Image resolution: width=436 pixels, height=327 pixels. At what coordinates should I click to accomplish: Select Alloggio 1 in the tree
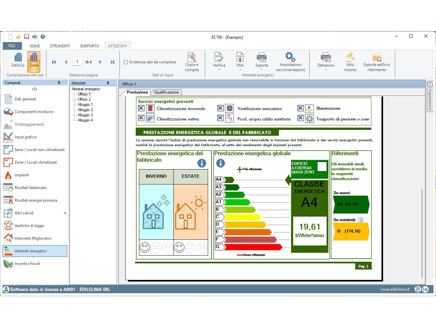[x=85, y=105]
